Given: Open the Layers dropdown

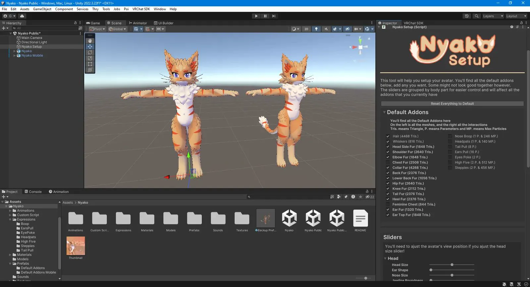Looking at the screenshot, I should pos(493,16).
